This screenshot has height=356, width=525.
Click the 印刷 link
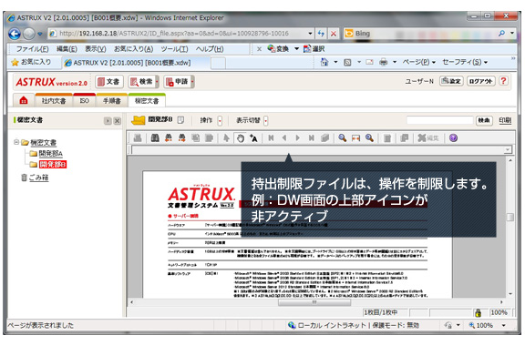(505, 120)
